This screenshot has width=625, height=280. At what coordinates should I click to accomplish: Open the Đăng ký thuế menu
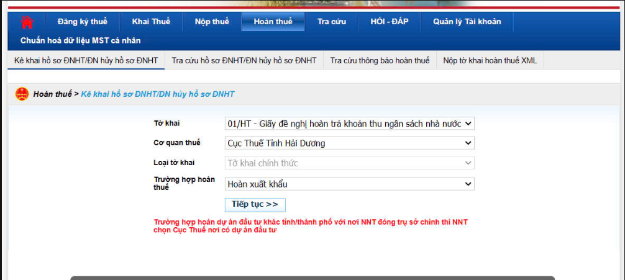click(x=82, y=22)
